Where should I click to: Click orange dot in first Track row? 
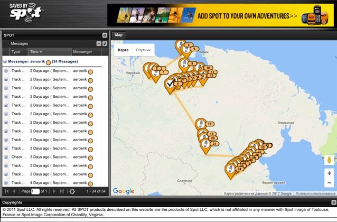90,72
